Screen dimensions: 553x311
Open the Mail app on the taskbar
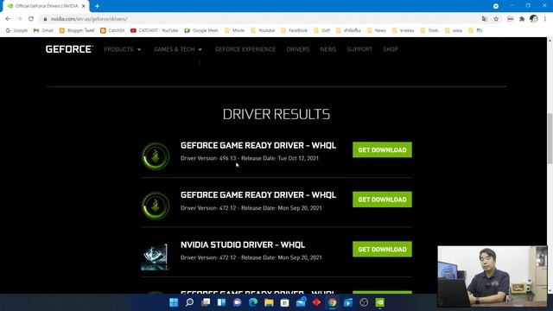pyautogui.click(x=301, y=302)
